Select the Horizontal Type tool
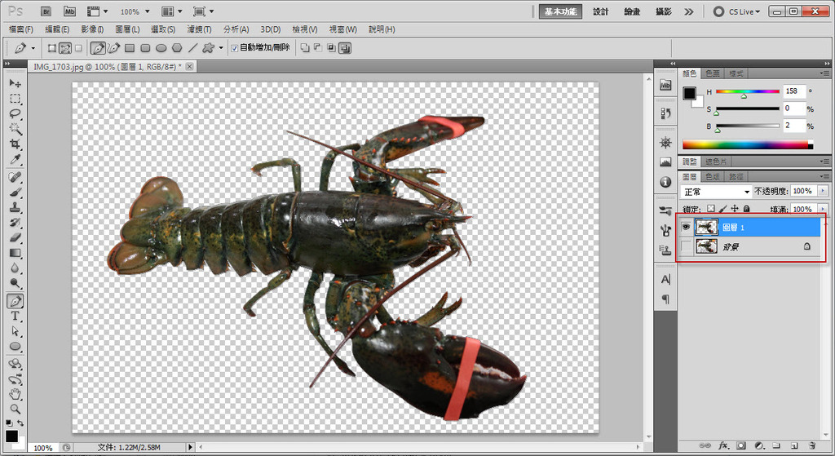835x456 pixels. coord(15,316)
